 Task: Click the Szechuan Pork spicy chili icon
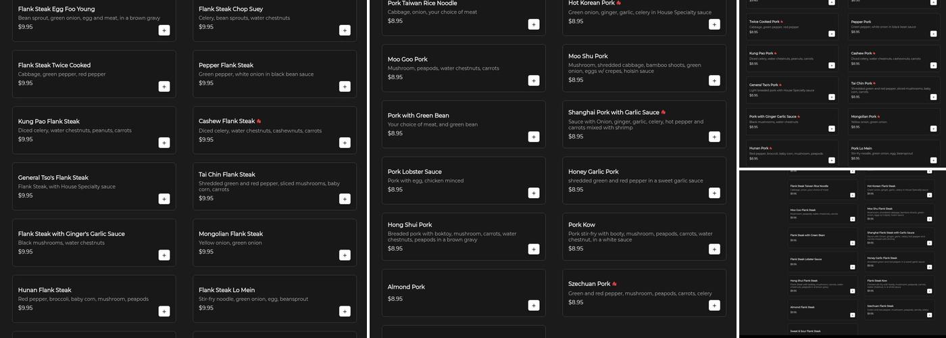click(614, 284)
